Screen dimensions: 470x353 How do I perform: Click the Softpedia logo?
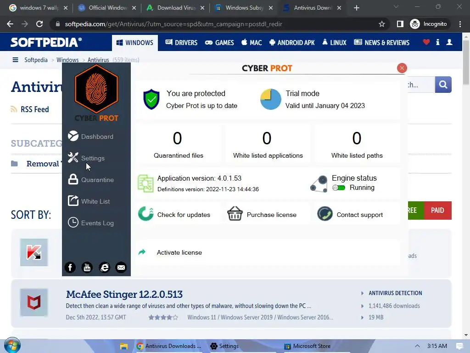(x=46, y=42)
